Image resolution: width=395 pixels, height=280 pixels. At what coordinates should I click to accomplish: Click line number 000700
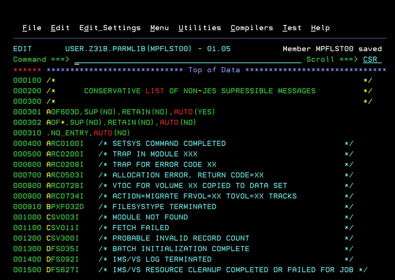click(x=27, y=175)
